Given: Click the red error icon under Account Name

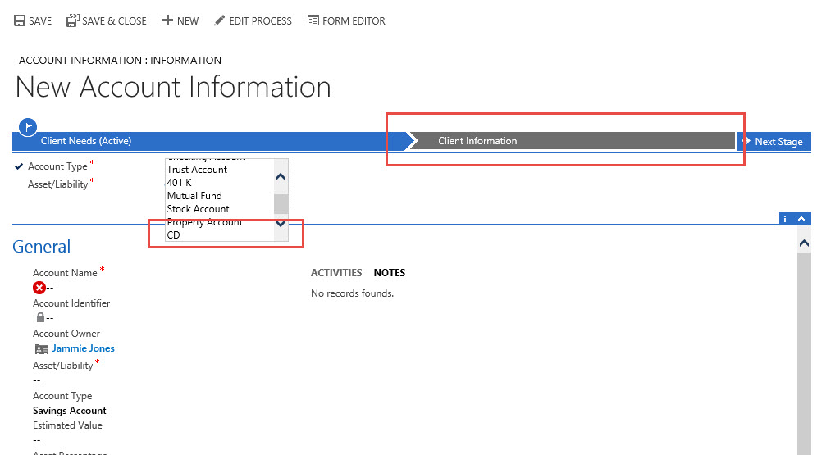Looking at the screenshot, I should [39, 288].
